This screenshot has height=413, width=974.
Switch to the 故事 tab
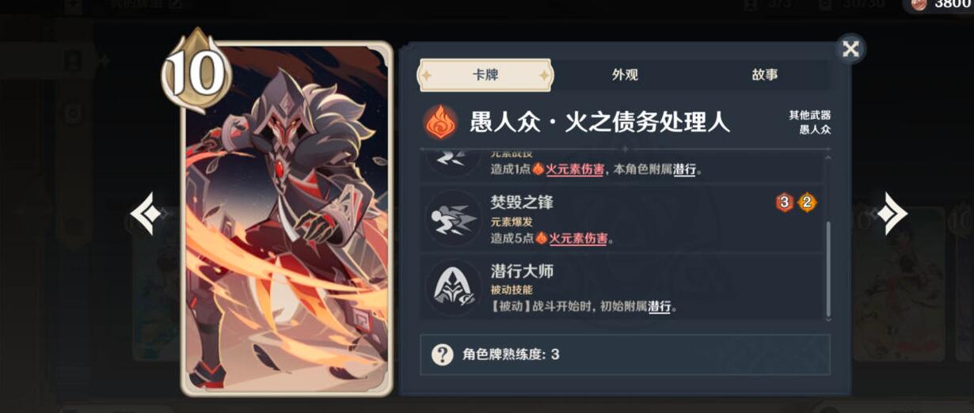coord(765,75)
